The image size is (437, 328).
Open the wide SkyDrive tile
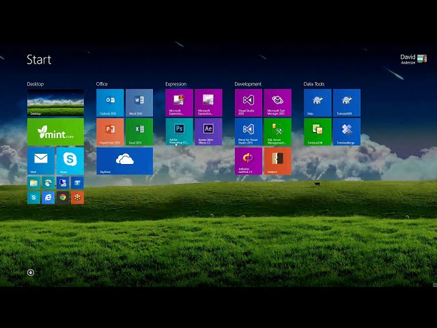click(x=124, y=161)
